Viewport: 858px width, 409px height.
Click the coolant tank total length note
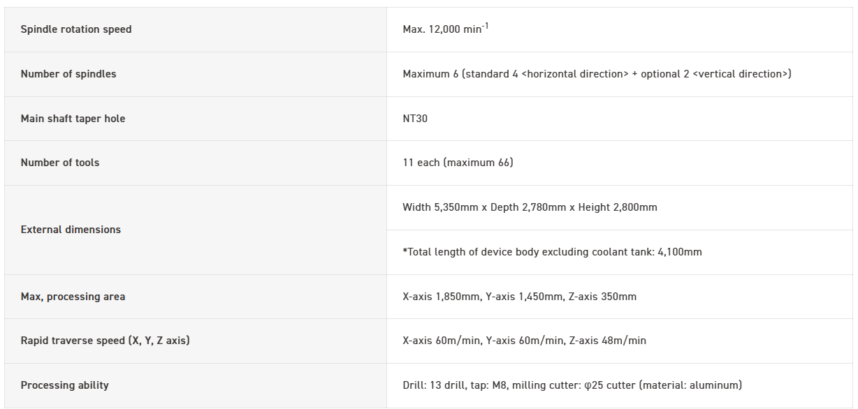click(x=552, y=252)
